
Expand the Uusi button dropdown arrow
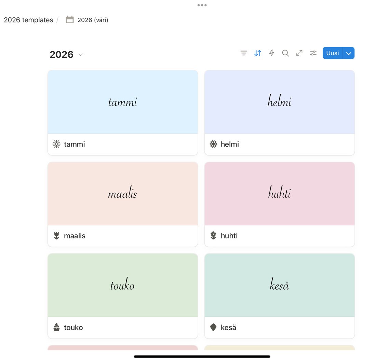349,53
